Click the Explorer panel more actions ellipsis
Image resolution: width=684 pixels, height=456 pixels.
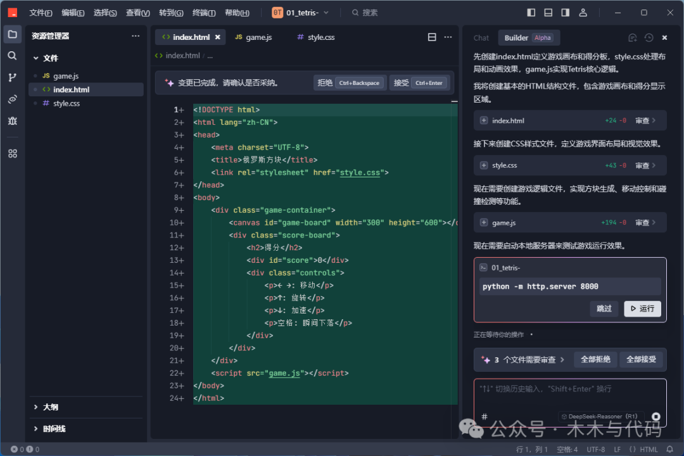[x=136, y=35]
